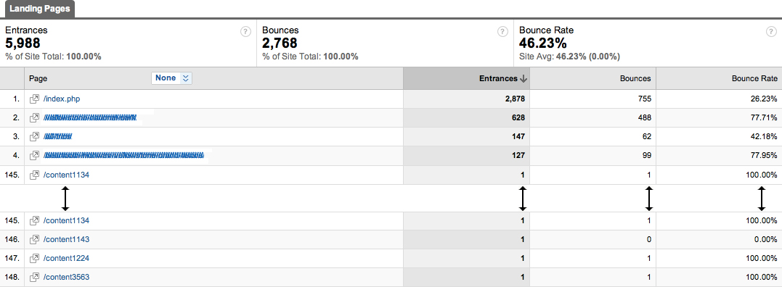The width and height of the screenshot is (782, 287).
Task: Open the /content1143 page link
Action: (x=66, y=239)
